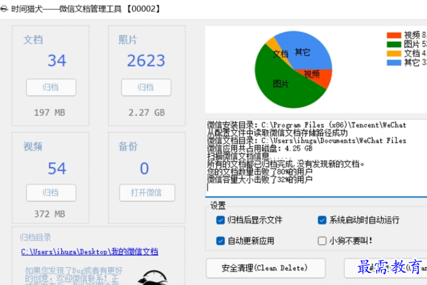Viewport: 427px width, 285px height.
Task: Click the log line showing 微信安装目录
Action: tap(307, 125)
